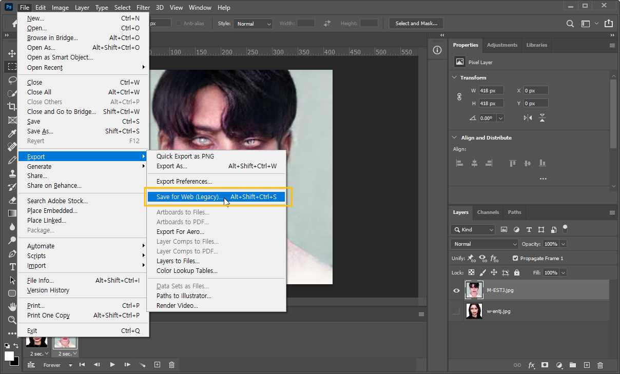
Task: Click the Select and Mask button
Action: [416, 23]
